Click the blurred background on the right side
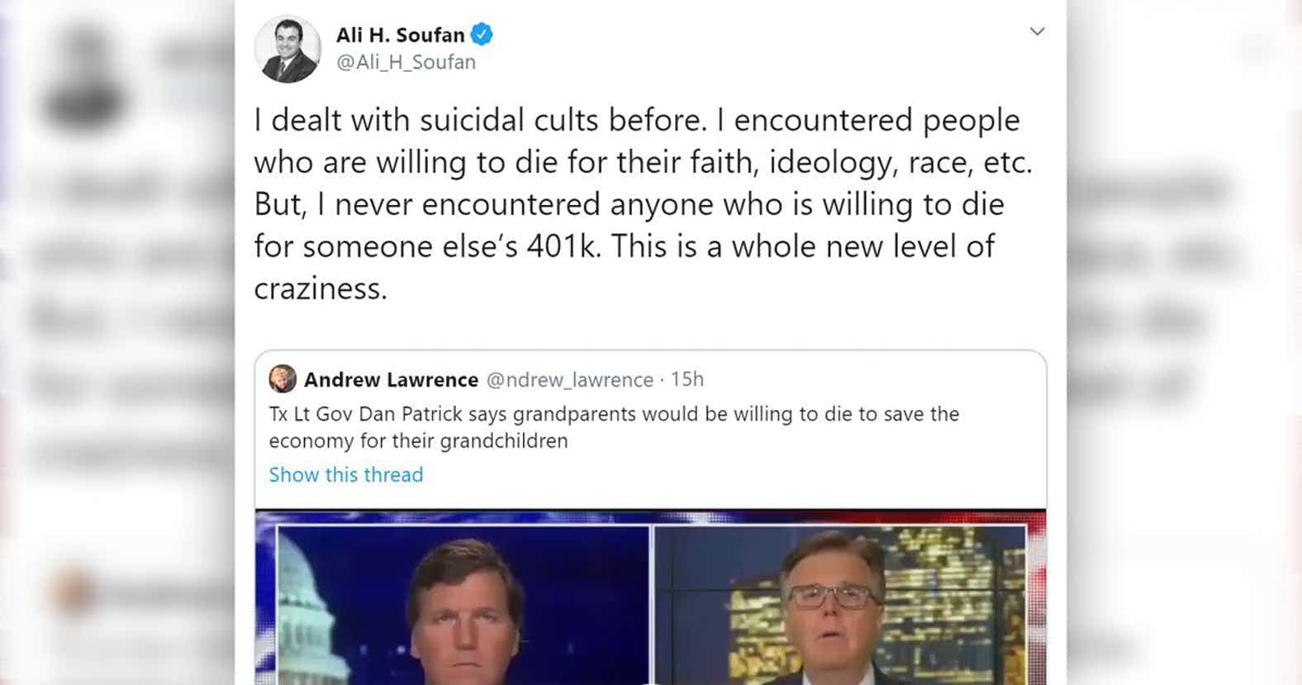Viewport: 1302px width, 685px height. tap(1184, 342)
